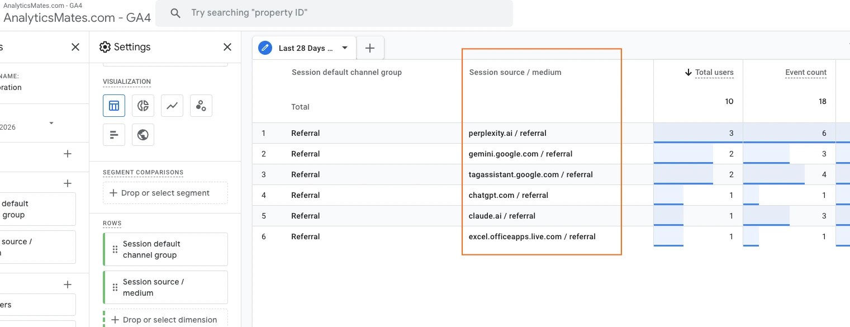Viewport: 850px width, 327px height.
Task: Select the Bar chart visualization icon
Action: tap(114, 135)
